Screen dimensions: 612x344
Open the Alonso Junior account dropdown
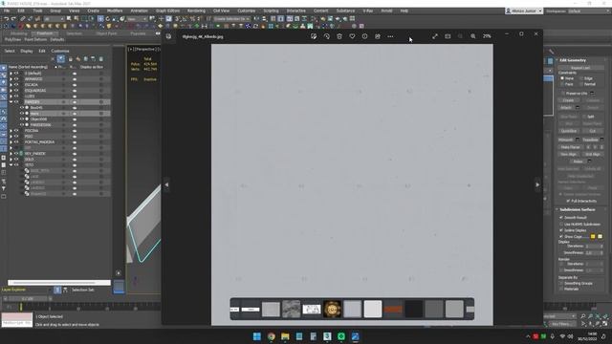(x=524, y=11)
